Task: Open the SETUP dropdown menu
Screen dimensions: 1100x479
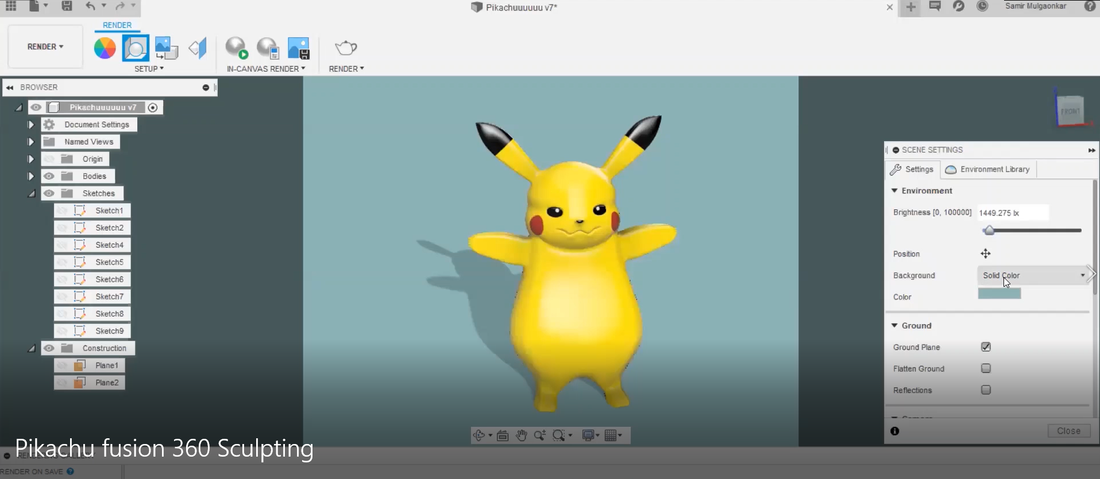Action: (149, 69)
